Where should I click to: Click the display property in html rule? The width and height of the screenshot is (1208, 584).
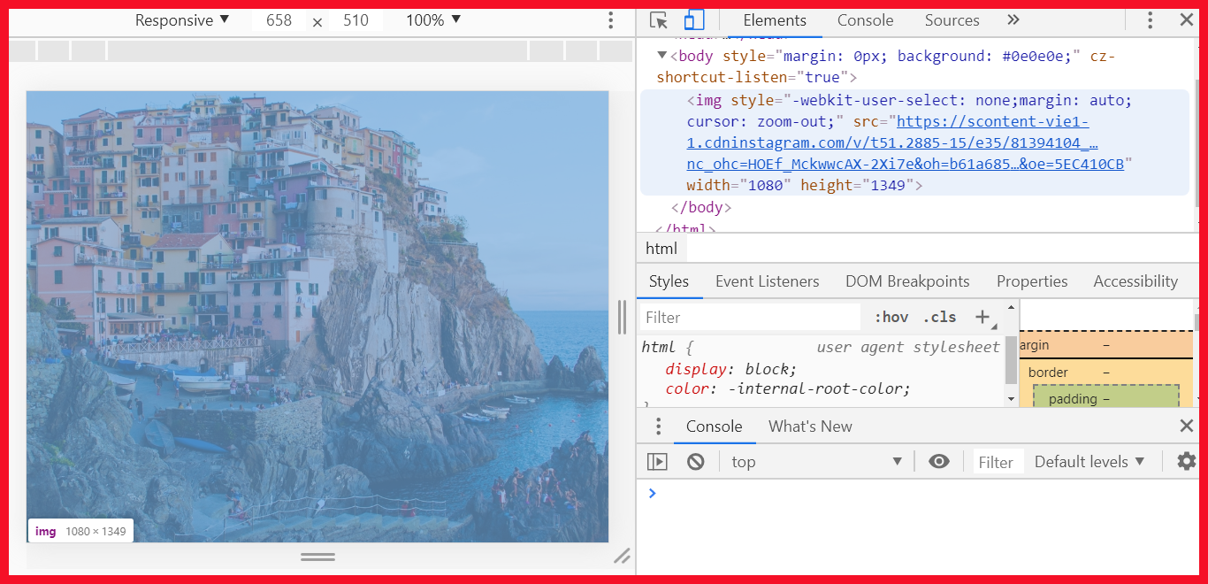694,369
